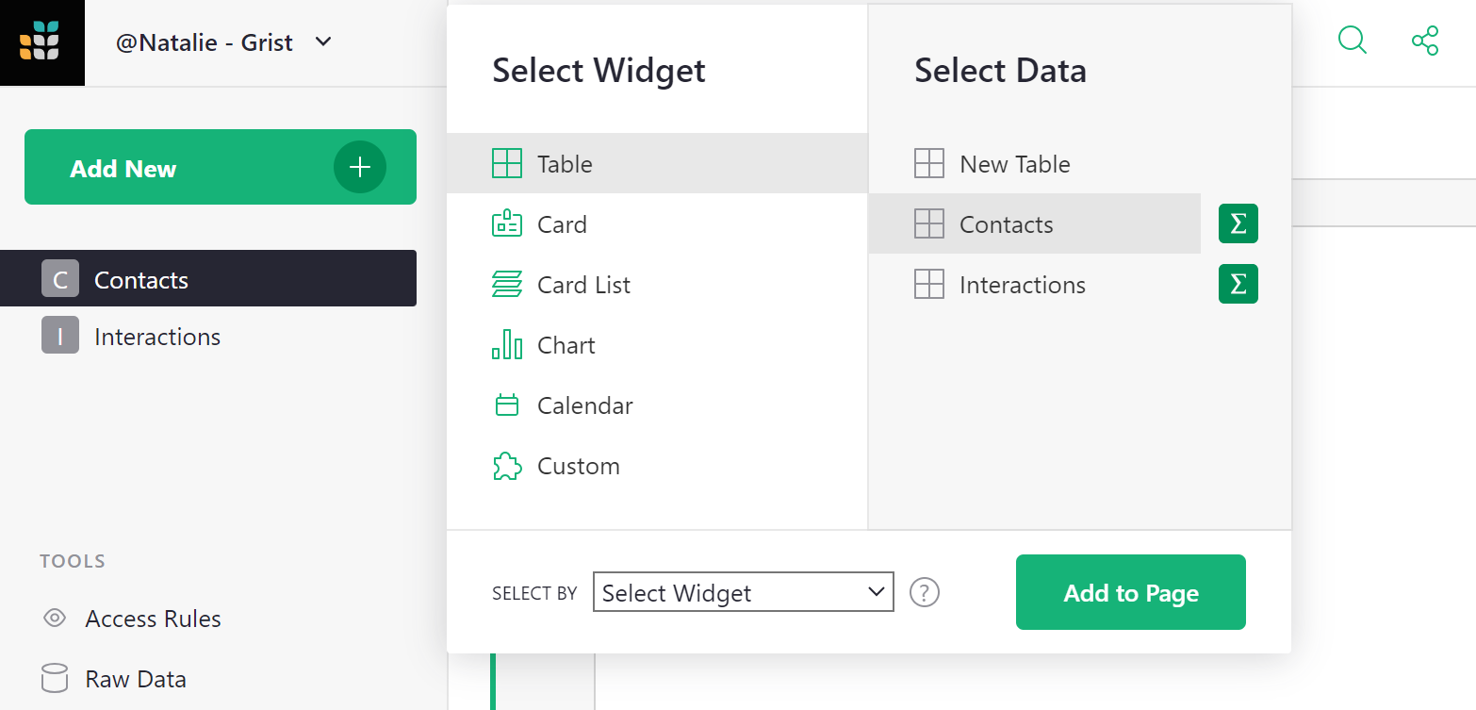Click the share icon in the top bar
This screenshot has height=710, width=1476.
point(1425,41)
